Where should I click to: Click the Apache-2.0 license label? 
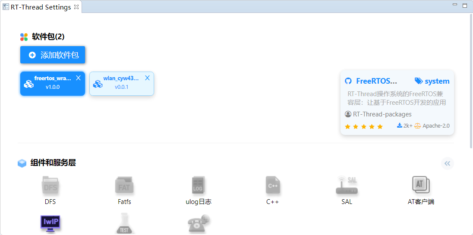point(436,125)
